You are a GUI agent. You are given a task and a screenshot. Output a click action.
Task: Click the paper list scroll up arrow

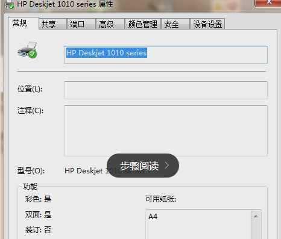(256, 216)
